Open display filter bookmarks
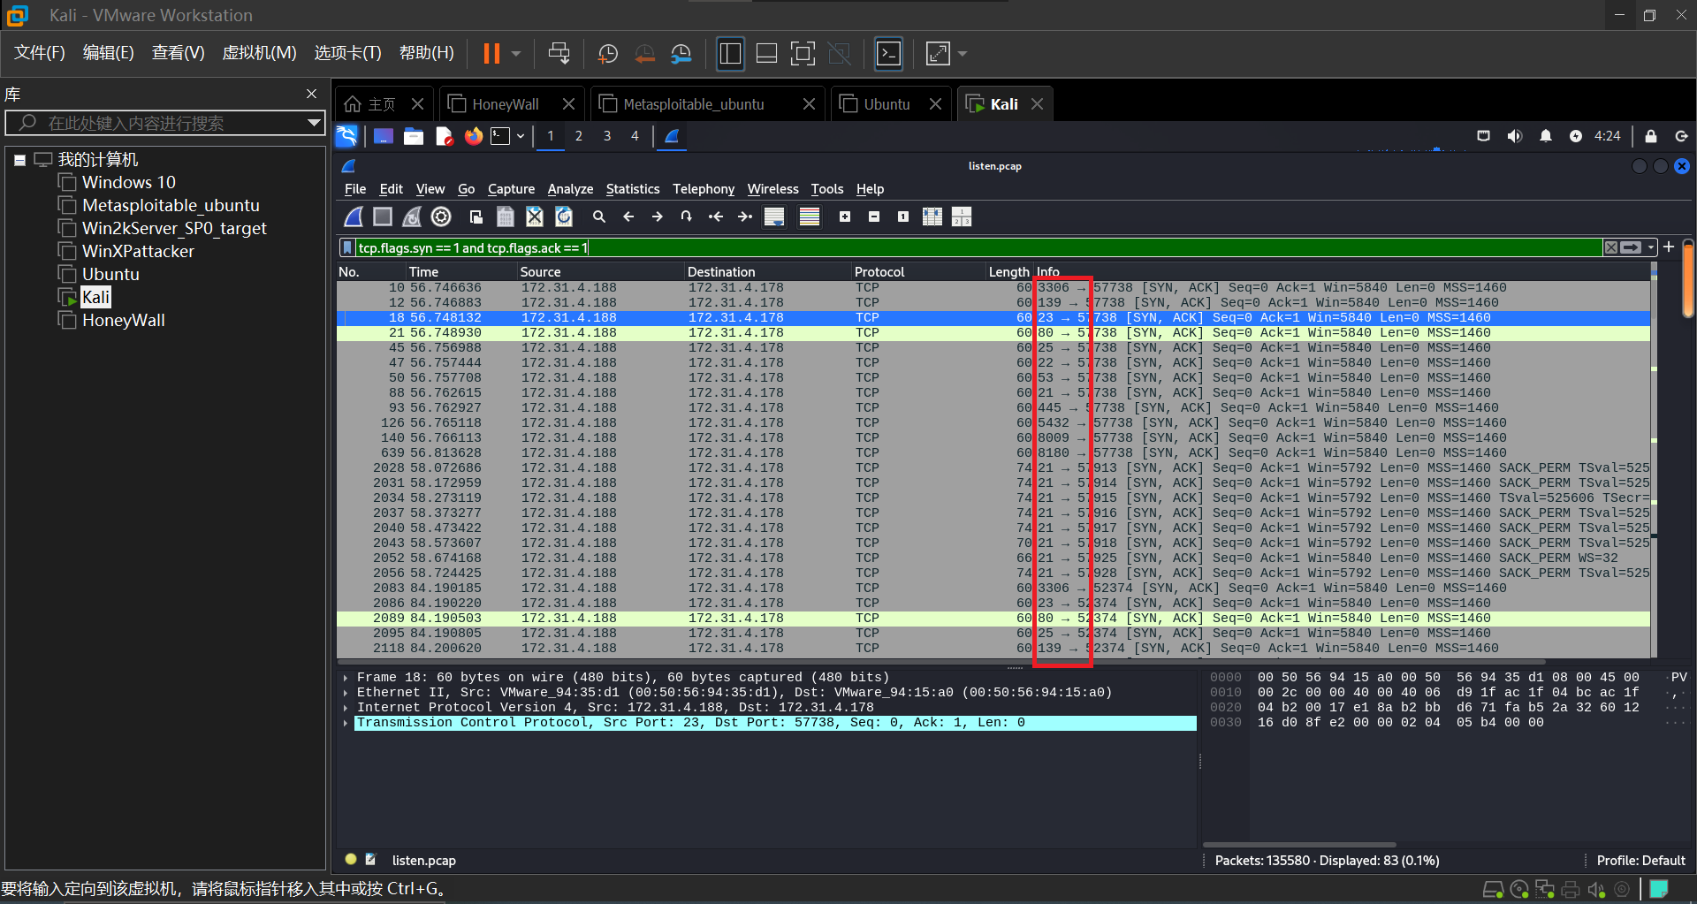Image resolution: width=1697 pixels, height=904 pixels. (x=348, y=247)
